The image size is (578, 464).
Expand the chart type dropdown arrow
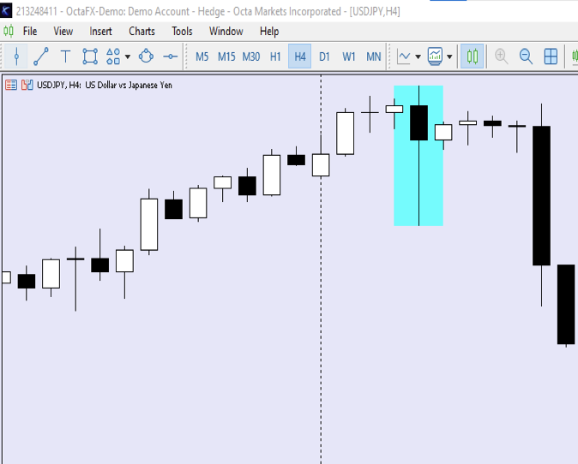[418, 57]
